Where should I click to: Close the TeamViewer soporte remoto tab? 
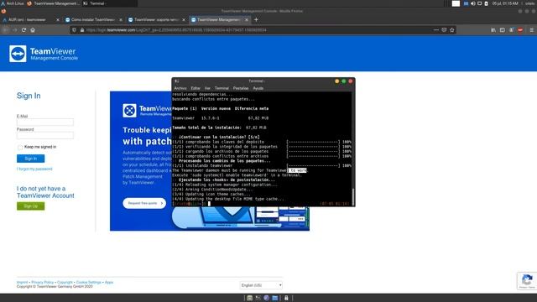coord(184,20)
